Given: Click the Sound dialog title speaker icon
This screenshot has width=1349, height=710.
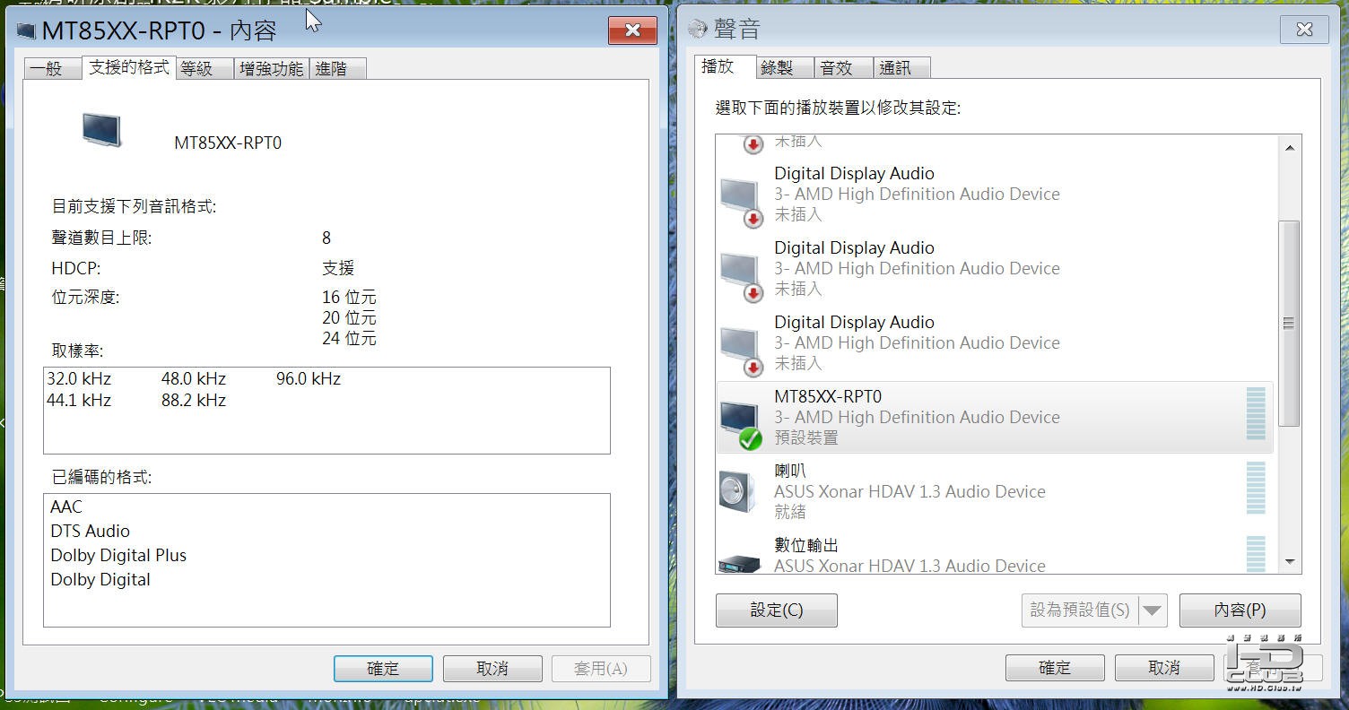Looking at the screenshot, I should point(697,30).
